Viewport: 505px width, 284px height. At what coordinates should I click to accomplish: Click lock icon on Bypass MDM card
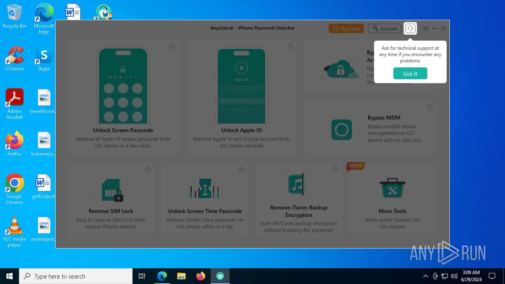pyautogui.click(x=430, y=107)
